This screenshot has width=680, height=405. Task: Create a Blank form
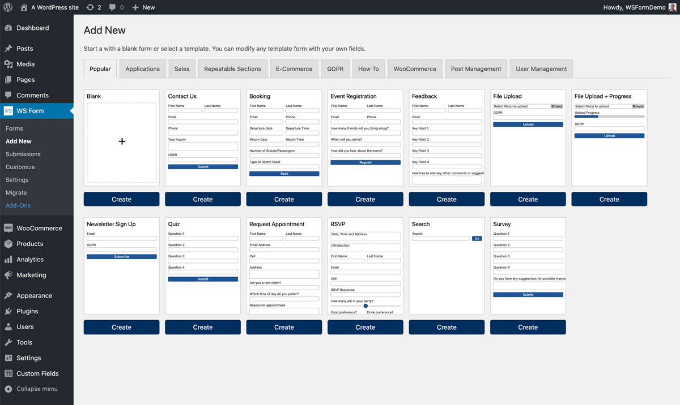pyautogui.click(x=121, y=199)
